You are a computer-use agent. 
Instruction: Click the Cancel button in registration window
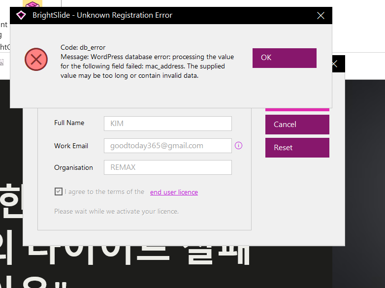tap(297, 125)
